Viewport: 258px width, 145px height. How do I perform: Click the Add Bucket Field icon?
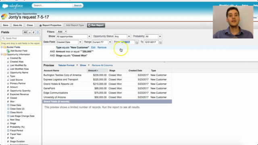click(x=8, y=51)
